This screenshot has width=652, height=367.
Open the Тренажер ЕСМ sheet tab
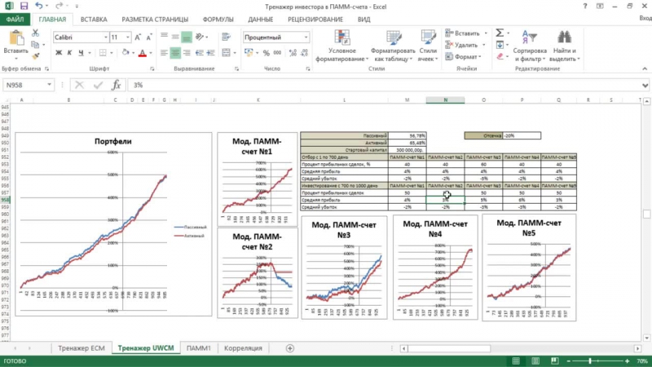(81, 348)
